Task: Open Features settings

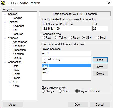Action: tap(18, 34)
